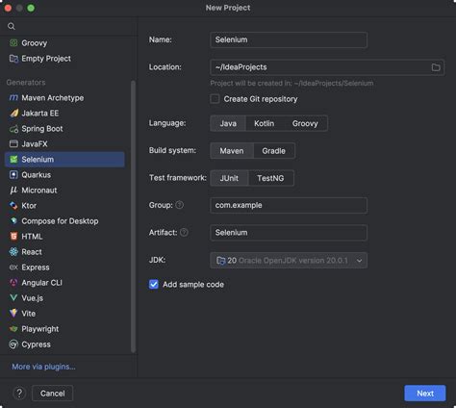
Task: Click the Vue.js icon
Action: 13,297
